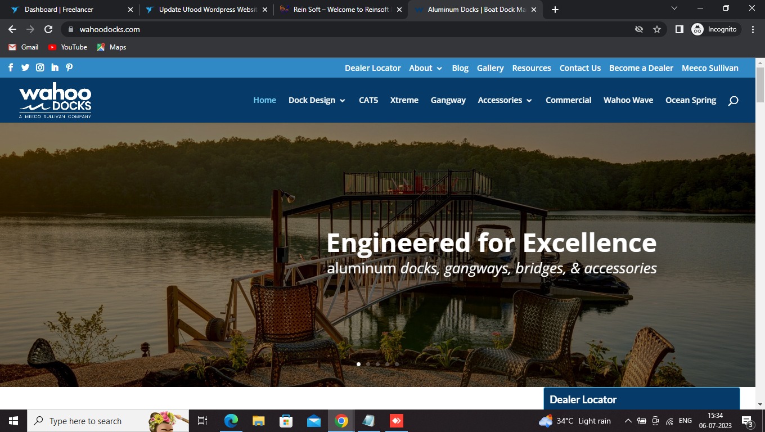
Task: Click the website search magnifier icon
Action: coord(733,101)
